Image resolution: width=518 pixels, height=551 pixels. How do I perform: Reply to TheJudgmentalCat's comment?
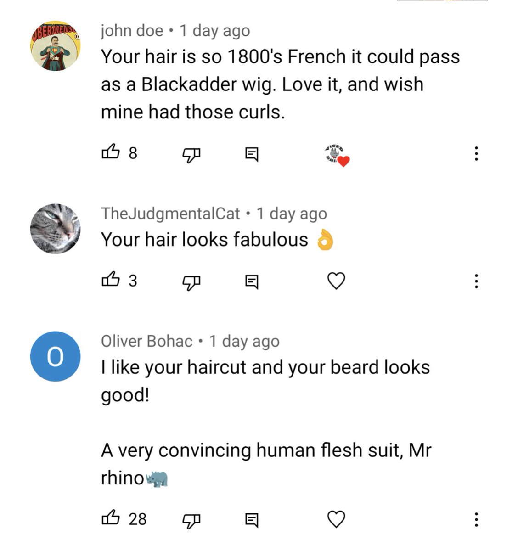pos(251,282)
